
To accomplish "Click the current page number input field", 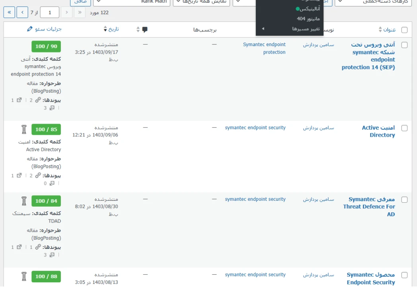I will point(50,13).
